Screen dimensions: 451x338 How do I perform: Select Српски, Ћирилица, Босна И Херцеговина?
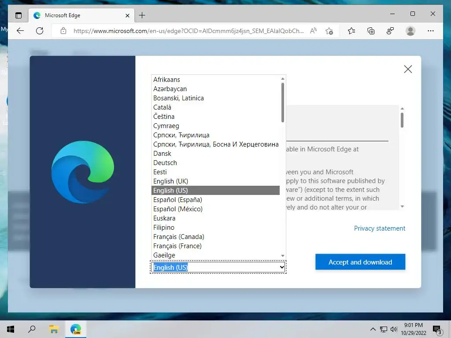[215, 144]
